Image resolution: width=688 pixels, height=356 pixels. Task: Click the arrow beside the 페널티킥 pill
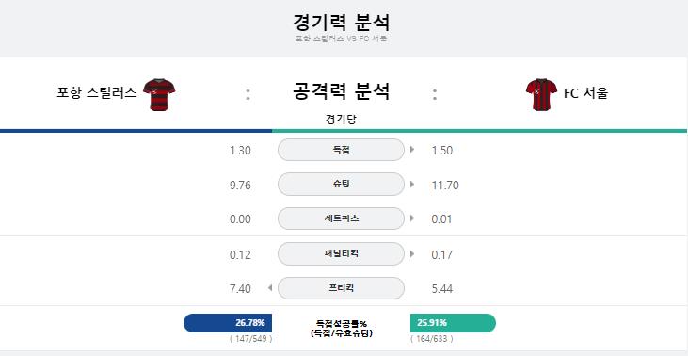click(x=412, y=253)
